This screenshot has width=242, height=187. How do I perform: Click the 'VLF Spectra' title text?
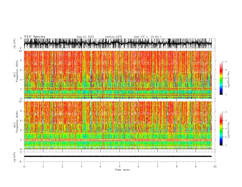35,37
